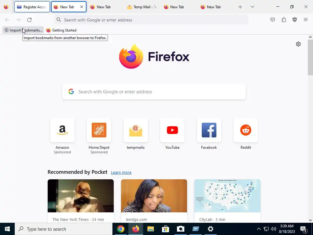Open The New York Times article thumbnail
Image resolution: width=313 pixels, height=235 pixels.
(81, 196)
